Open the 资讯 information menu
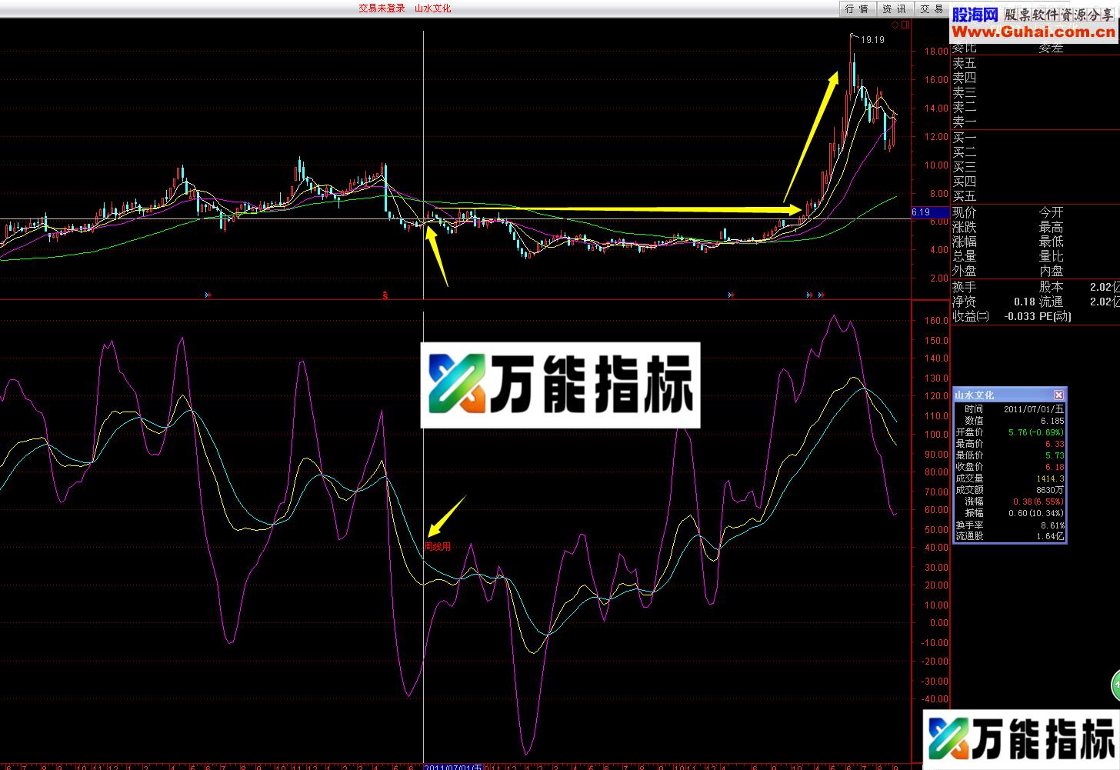Image resolution: width=1120 pixels, height=770 pixels. (894, 8)
